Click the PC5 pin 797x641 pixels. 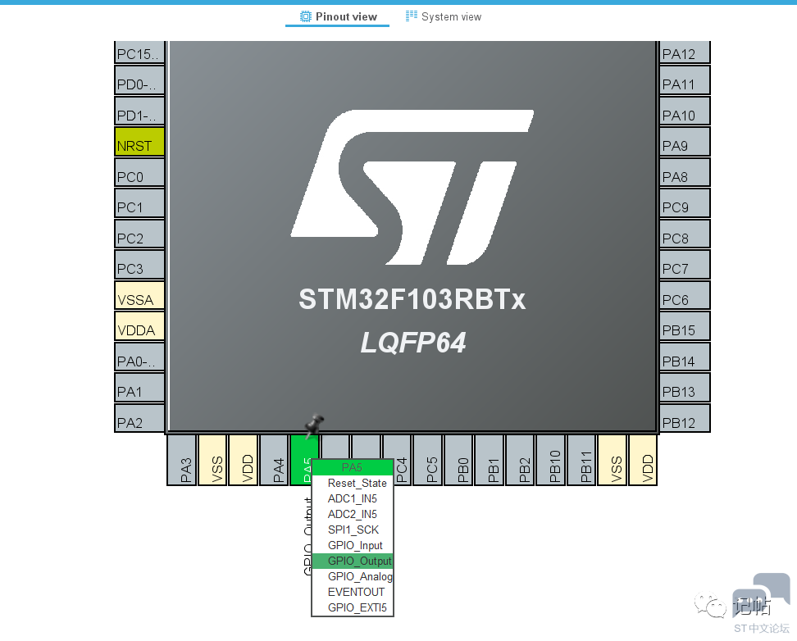point(428,460)
